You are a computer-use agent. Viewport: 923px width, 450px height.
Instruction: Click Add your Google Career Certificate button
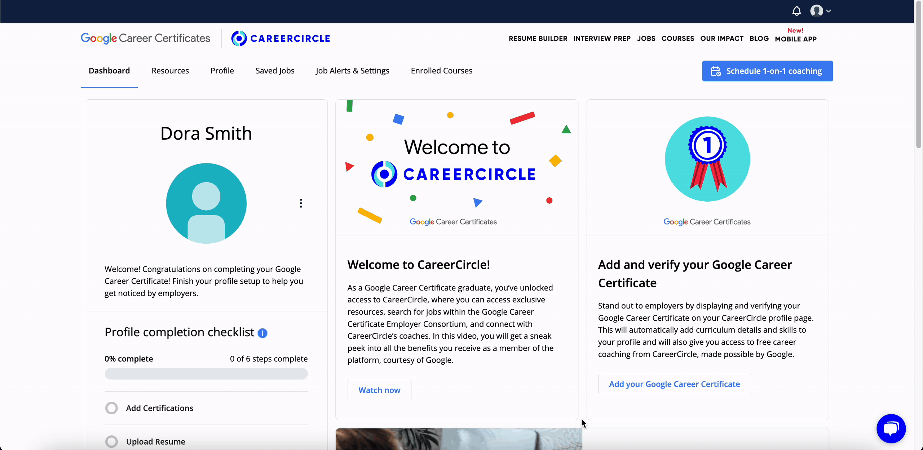click(674, 384)
